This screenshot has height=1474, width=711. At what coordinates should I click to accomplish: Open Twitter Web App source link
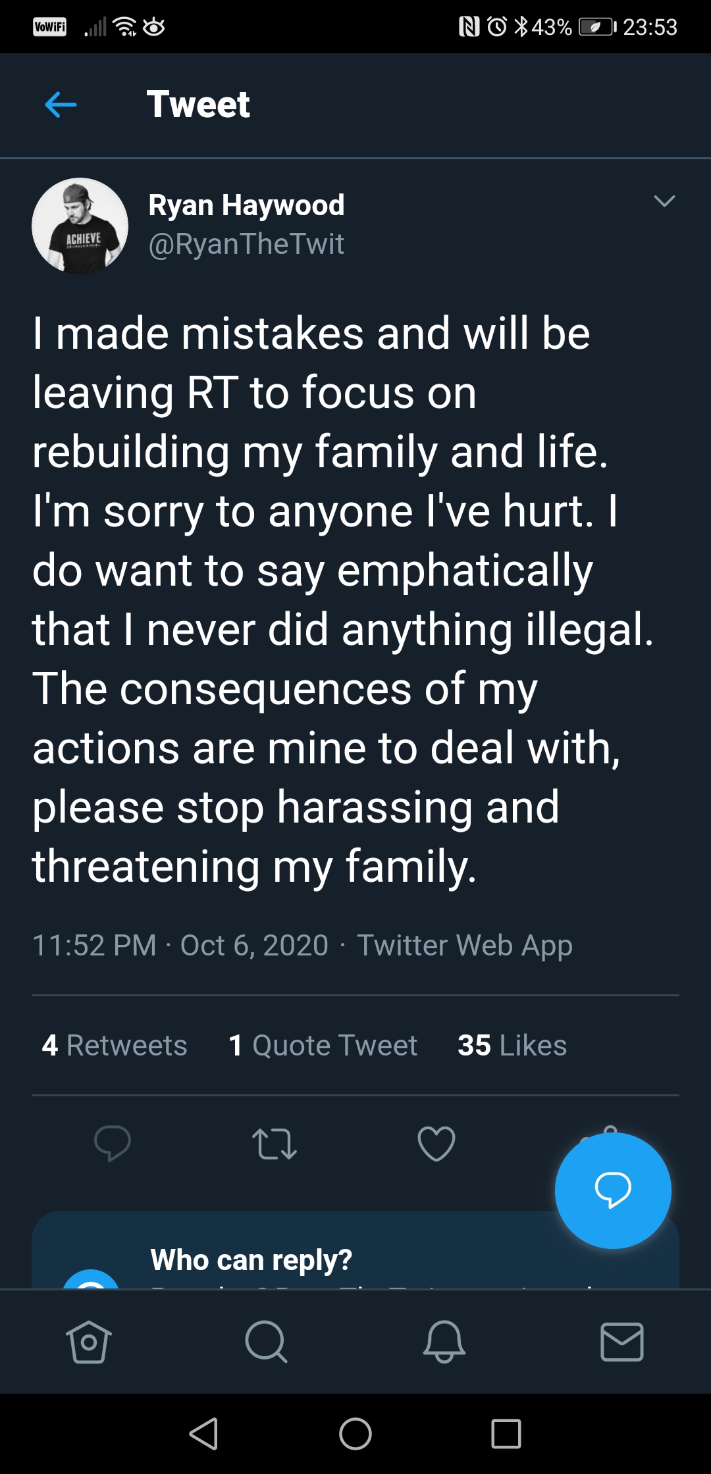pyautogui.click(x=465, y=946)
